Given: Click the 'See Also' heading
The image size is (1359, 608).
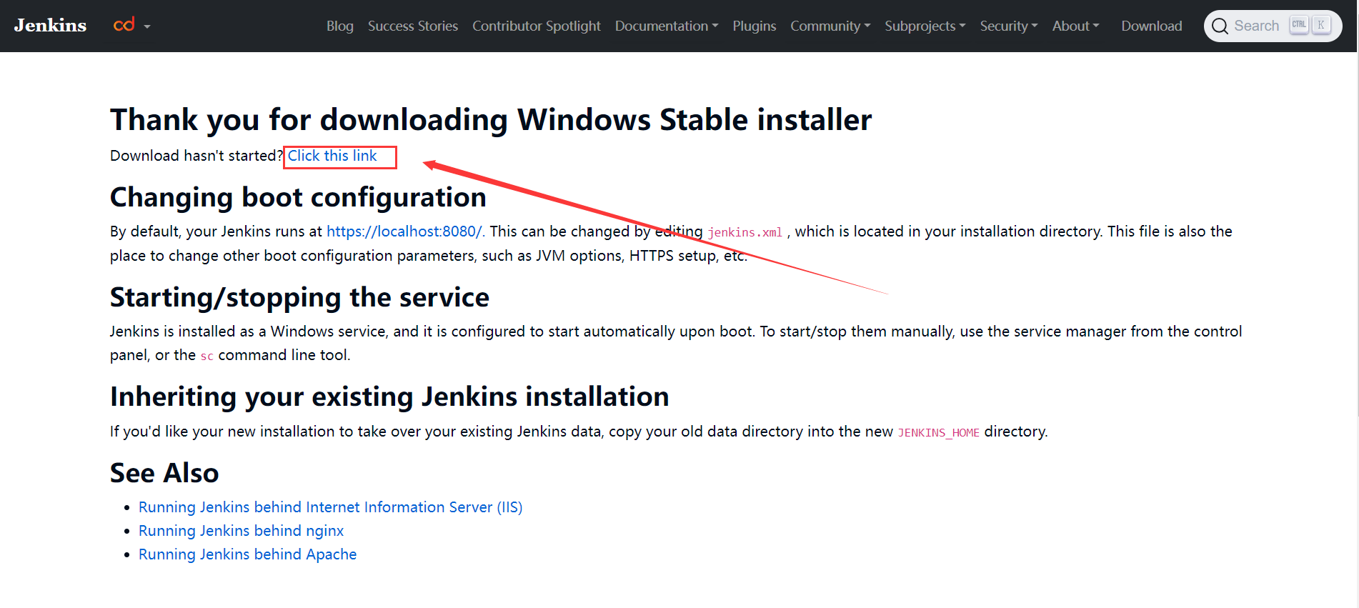Looking at the screenshot, I should [164, 473].
